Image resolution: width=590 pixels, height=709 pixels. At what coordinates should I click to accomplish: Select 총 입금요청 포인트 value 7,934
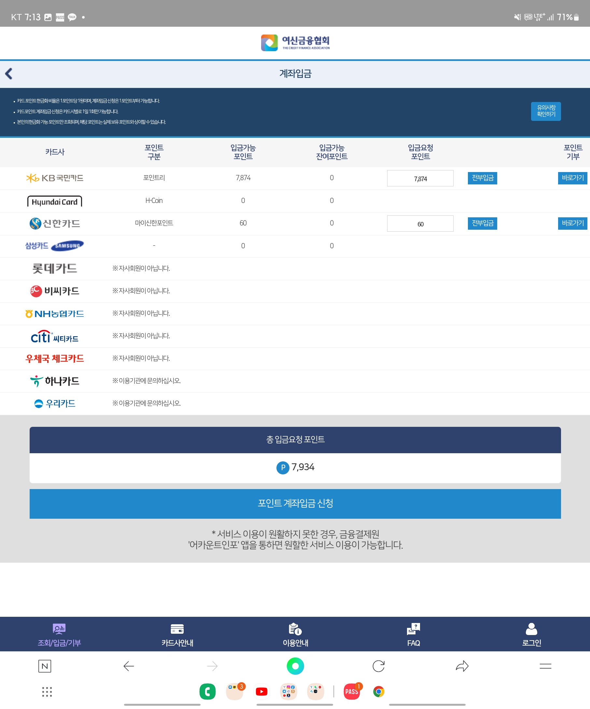pos(303,467)
